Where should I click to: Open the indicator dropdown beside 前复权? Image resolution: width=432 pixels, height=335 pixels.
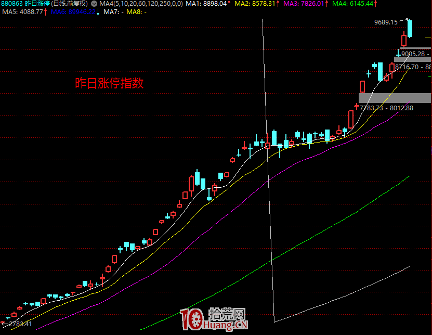[x=94, y=4]
